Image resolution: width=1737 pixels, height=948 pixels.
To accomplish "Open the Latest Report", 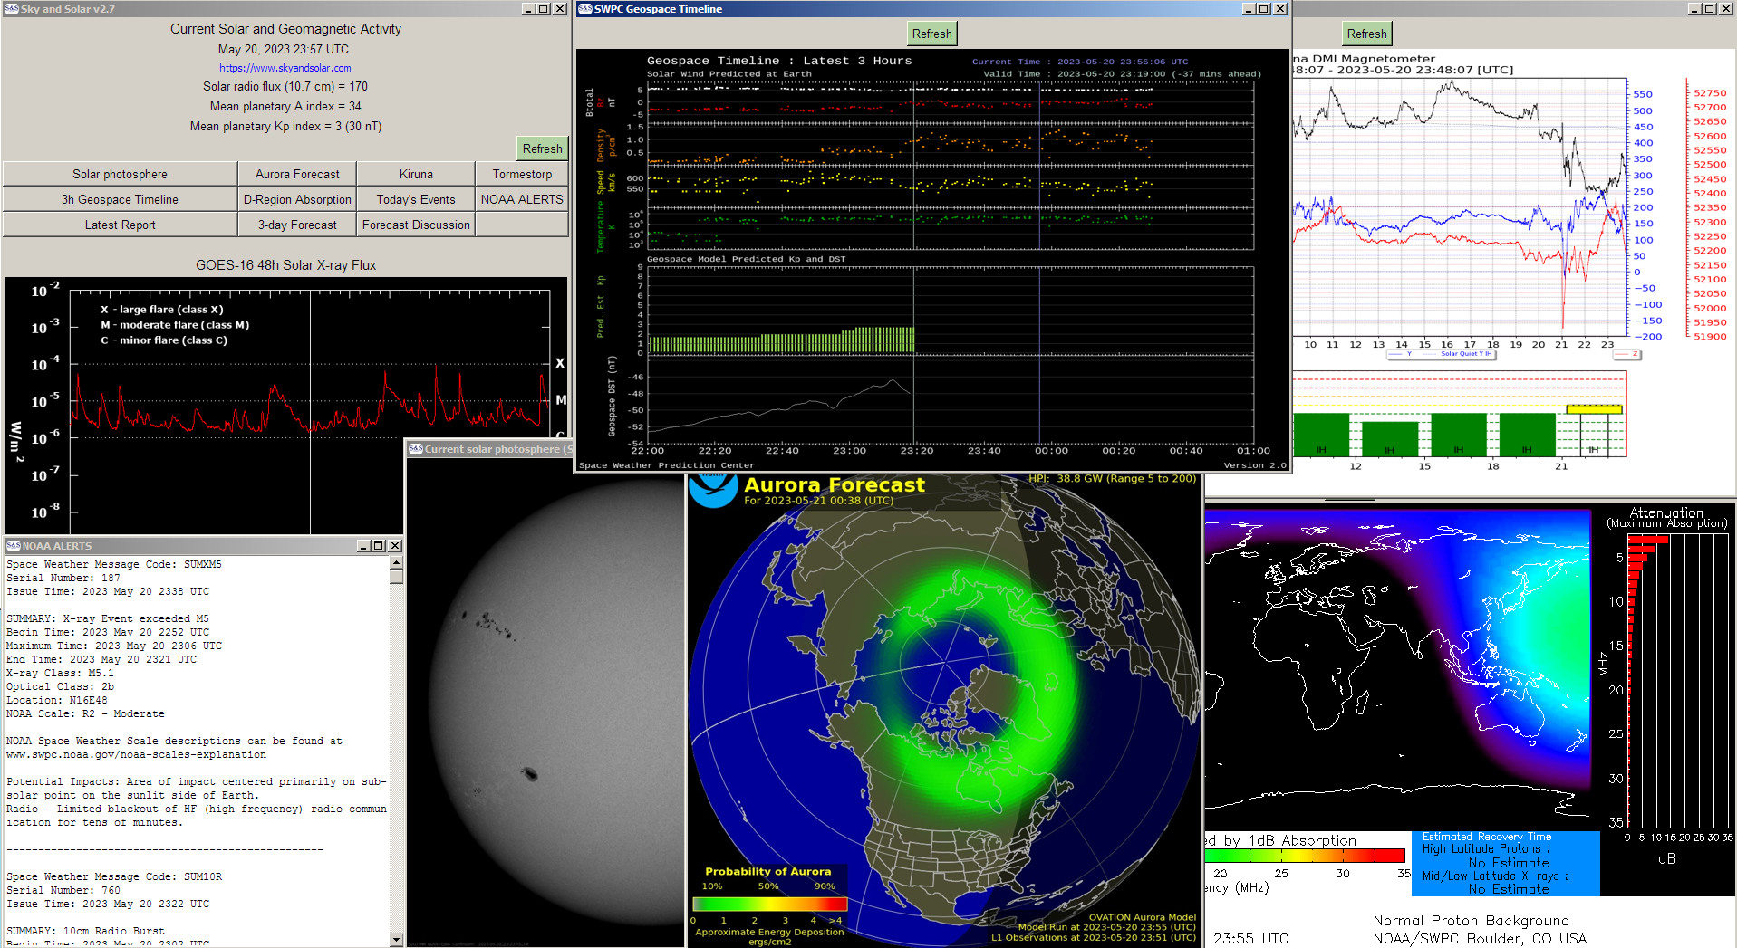I will click(120, 225).
